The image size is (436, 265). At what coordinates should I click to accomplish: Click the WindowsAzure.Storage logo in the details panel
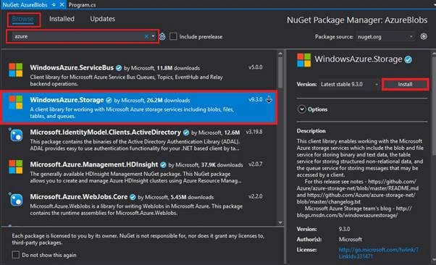303,60
